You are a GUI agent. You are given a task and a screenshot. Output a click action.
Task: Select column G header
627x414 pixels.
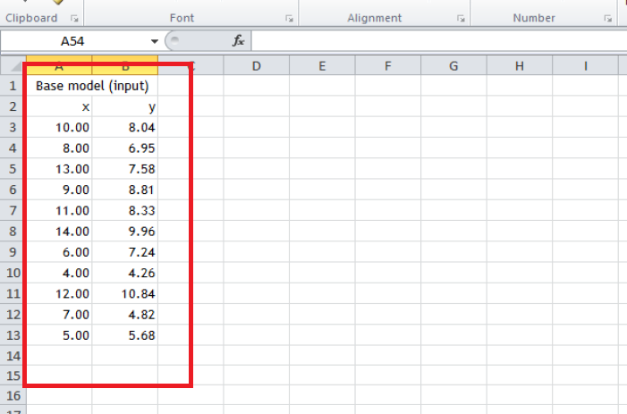[x=453, y=66]
